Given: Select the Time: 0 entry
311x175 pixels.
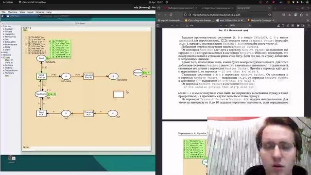Looking at the screenshot, I should tap(9, 63).
